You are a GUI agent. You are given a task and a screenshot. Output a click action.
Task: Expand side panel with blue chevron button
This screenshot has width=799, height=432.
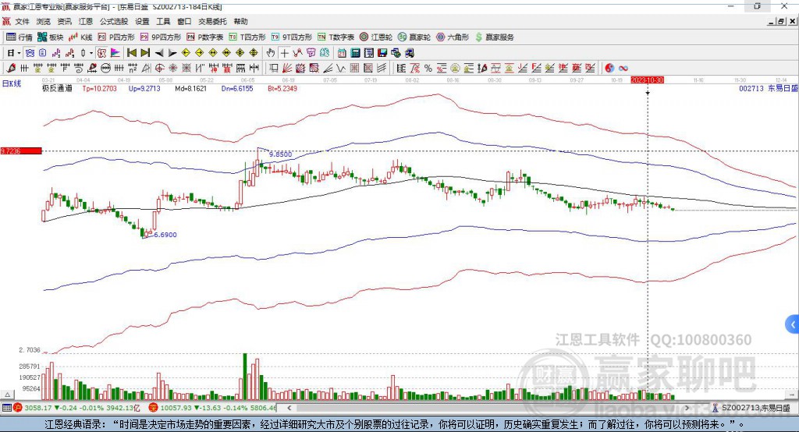tap(793, 324)
